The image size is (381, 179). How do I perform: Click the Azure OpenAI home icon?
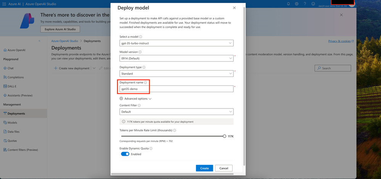pos(5,50)
